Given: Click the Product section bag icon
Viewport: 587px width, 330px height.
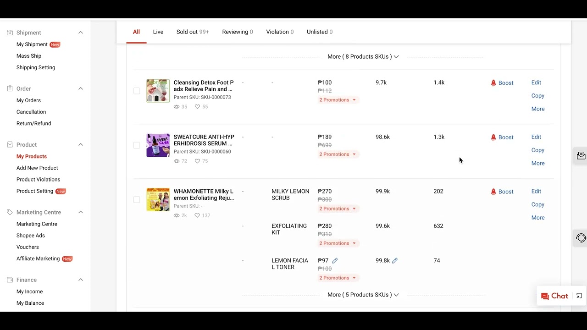Looking at the screenshot, I should click(10, 144).
